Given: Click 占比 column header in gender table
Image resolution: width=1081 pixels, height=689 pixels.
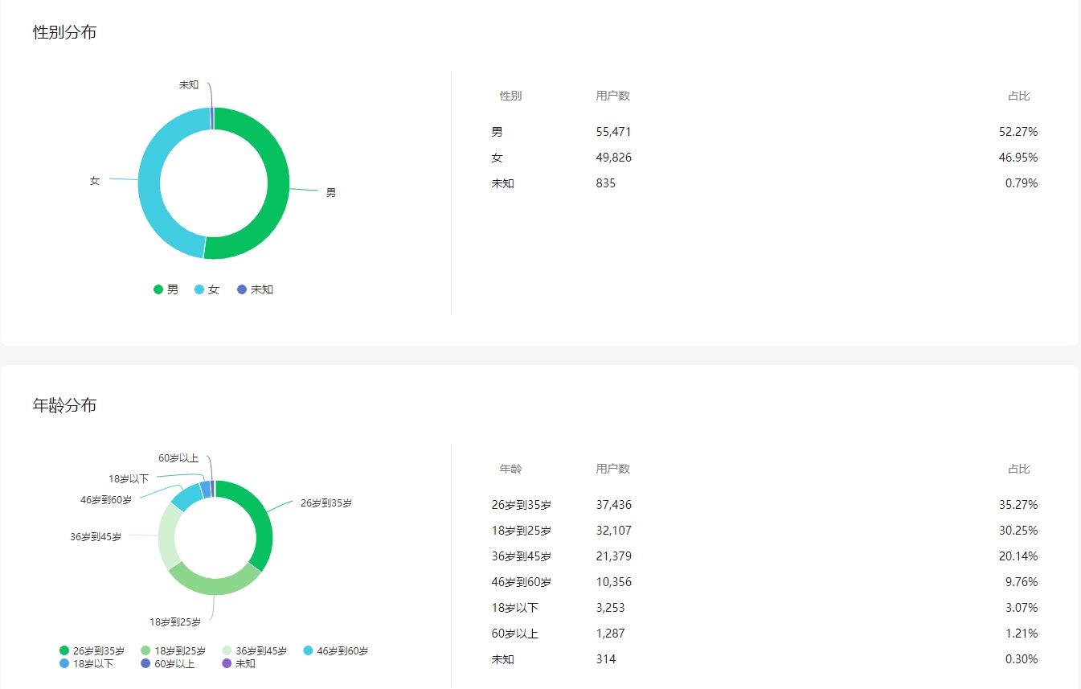Looking at the screenshot, I should point(1018,96).
